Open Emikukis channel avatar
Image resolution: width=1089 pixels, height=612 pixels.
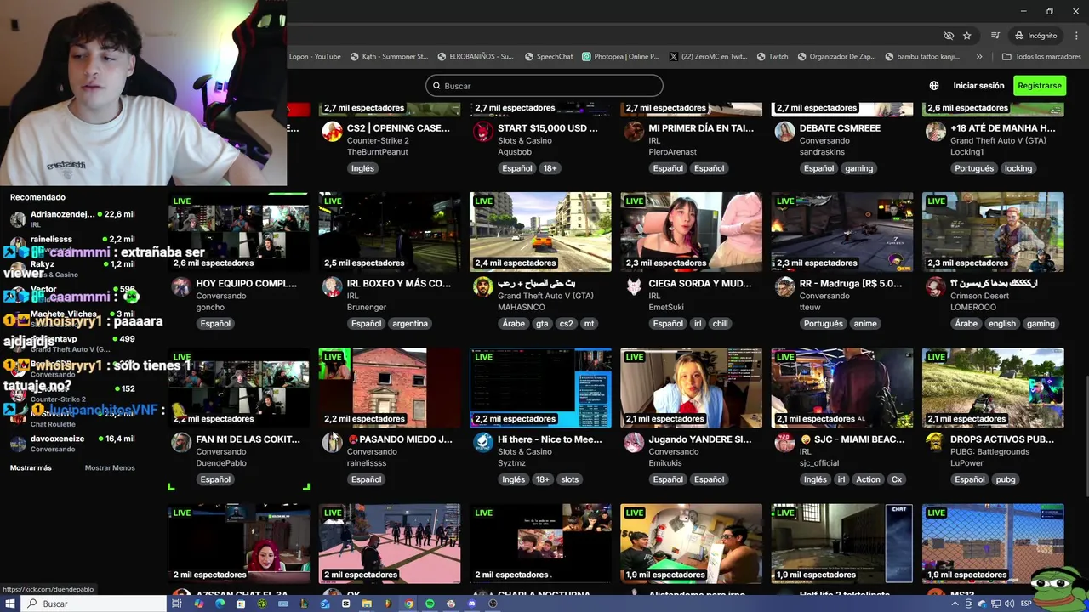[634, 443]
